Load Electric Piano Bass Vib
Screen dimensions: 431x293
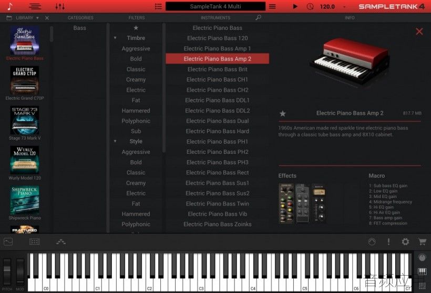pyautogui.click(x=218, y=214)
